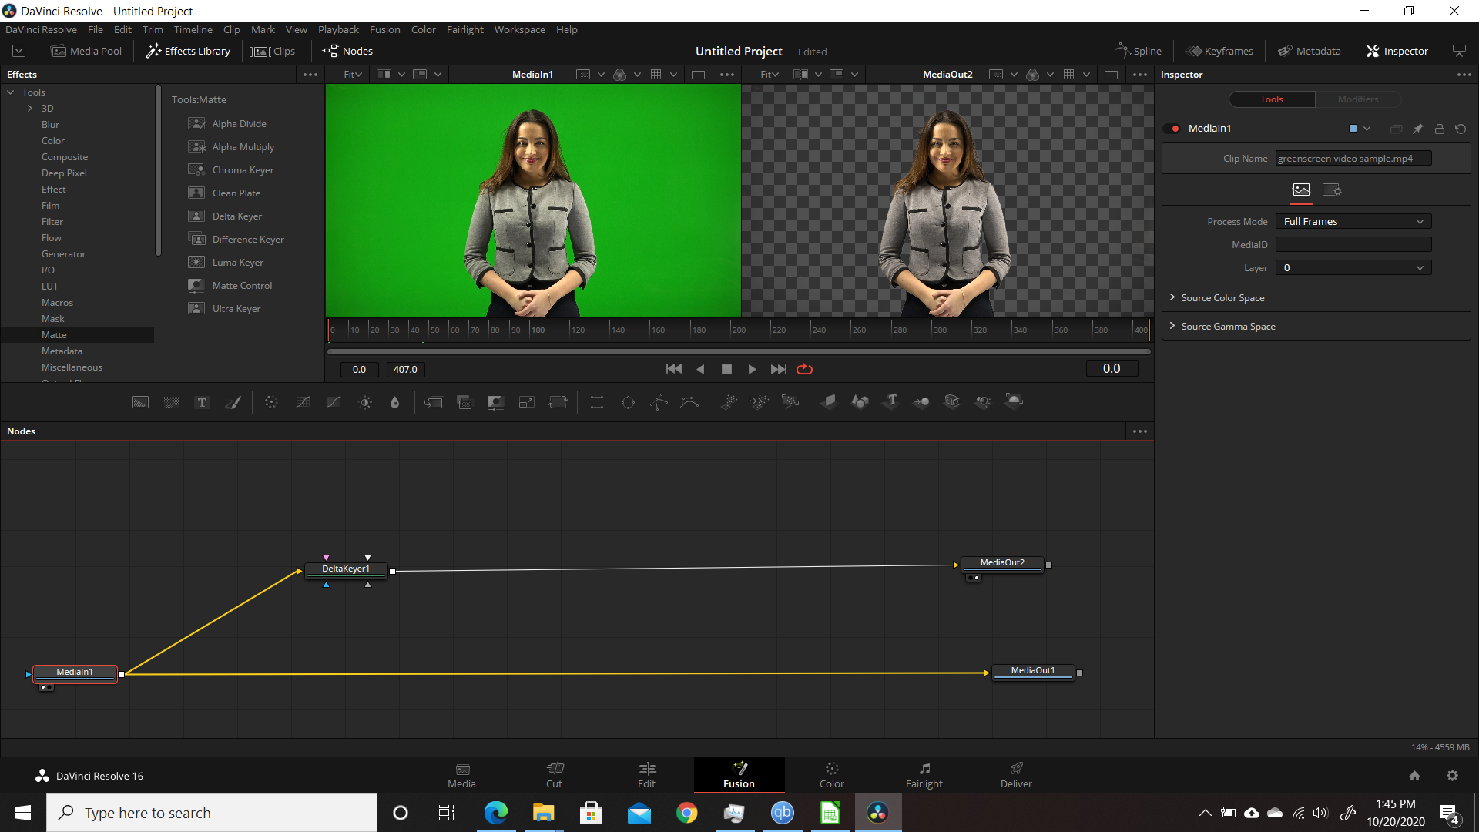The height and width of the screenshot is (832, 1479).
Task: Reset MediaIn1 inspector settings
Action: 1461,129
